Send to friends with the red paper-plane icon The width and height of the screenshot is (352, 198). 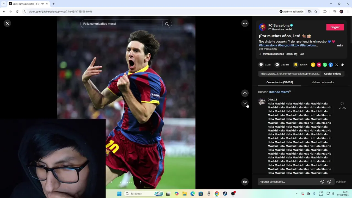[x=319, y=65]
